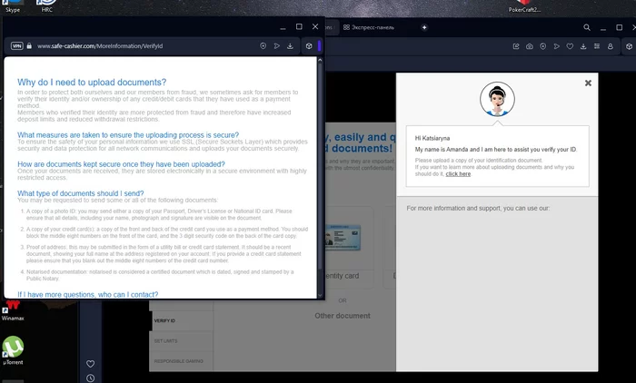Select 'What measures are taken' heading
Image resolution: width=636 pixels, height=383 pixels.
point(128,135)
